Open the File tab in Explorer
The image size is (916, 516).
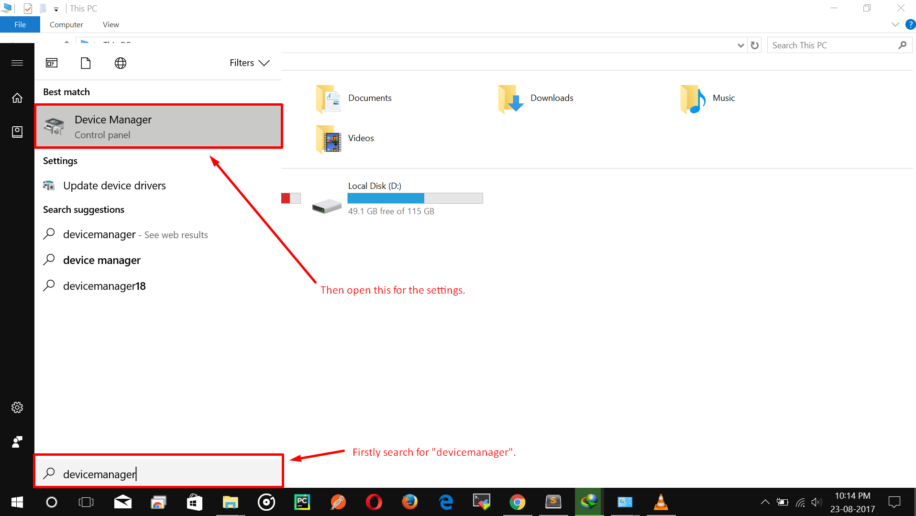(x=20, y=24)
